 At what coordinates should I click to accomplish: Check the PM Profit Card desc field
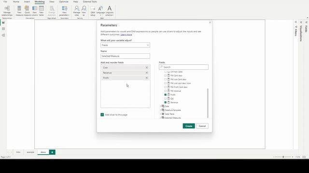(x=165, y=87)
